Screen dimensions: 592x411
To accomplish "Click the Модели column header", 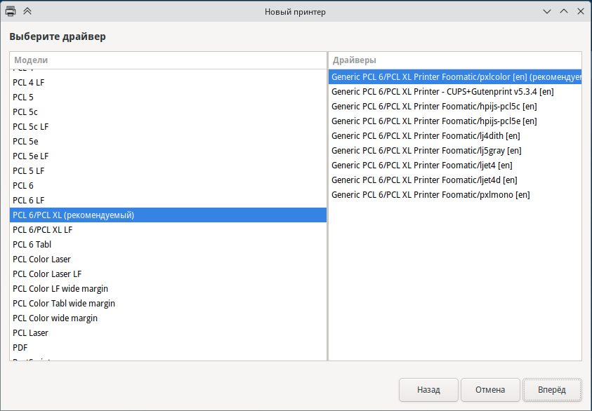I will coord(168,60).
